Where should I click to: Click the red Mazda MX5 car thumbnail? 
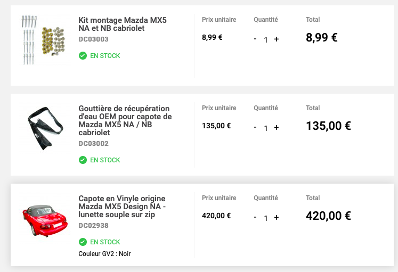click(45, 218)
